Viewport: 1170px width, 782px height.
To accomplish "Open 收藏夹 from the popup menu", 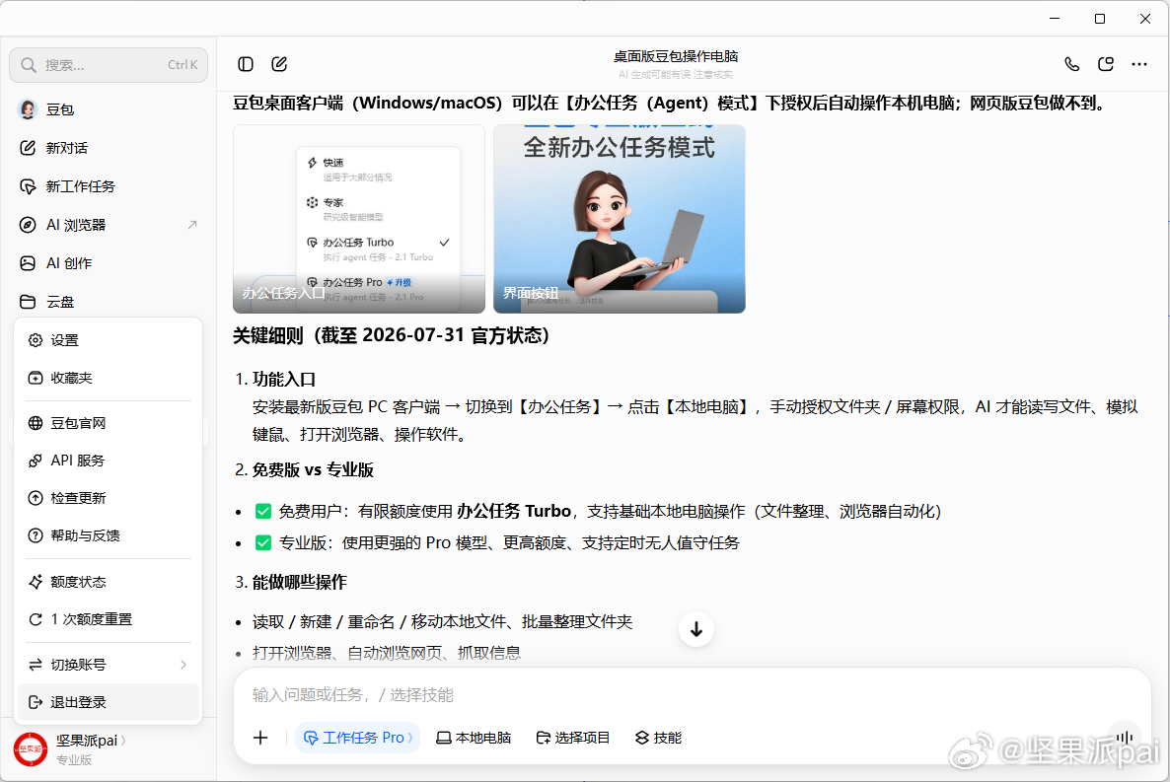I will click(x=109, y=378).
